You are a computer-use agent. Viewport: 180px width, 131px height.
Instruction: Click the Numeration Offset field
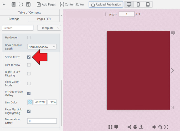point(42,121)
